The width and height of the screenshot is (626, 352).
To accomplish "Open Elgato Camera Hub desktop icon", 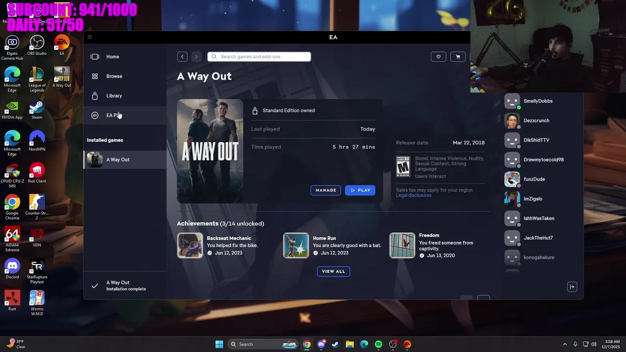I will [x=12, y=48].
